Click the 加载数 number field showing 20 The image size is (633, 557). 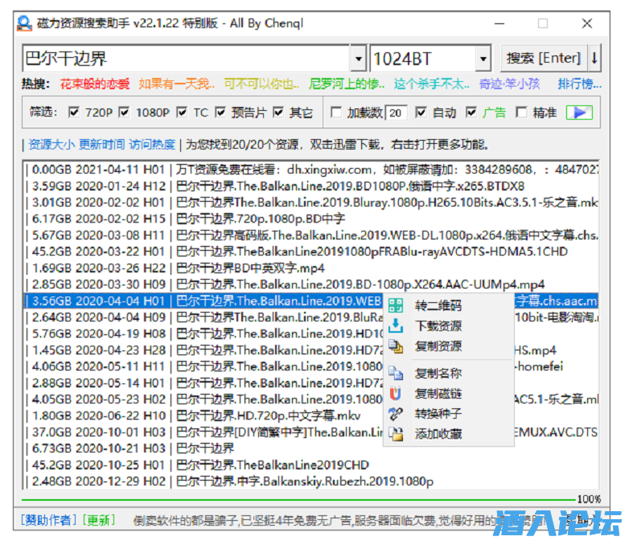(x=397, y=113)
